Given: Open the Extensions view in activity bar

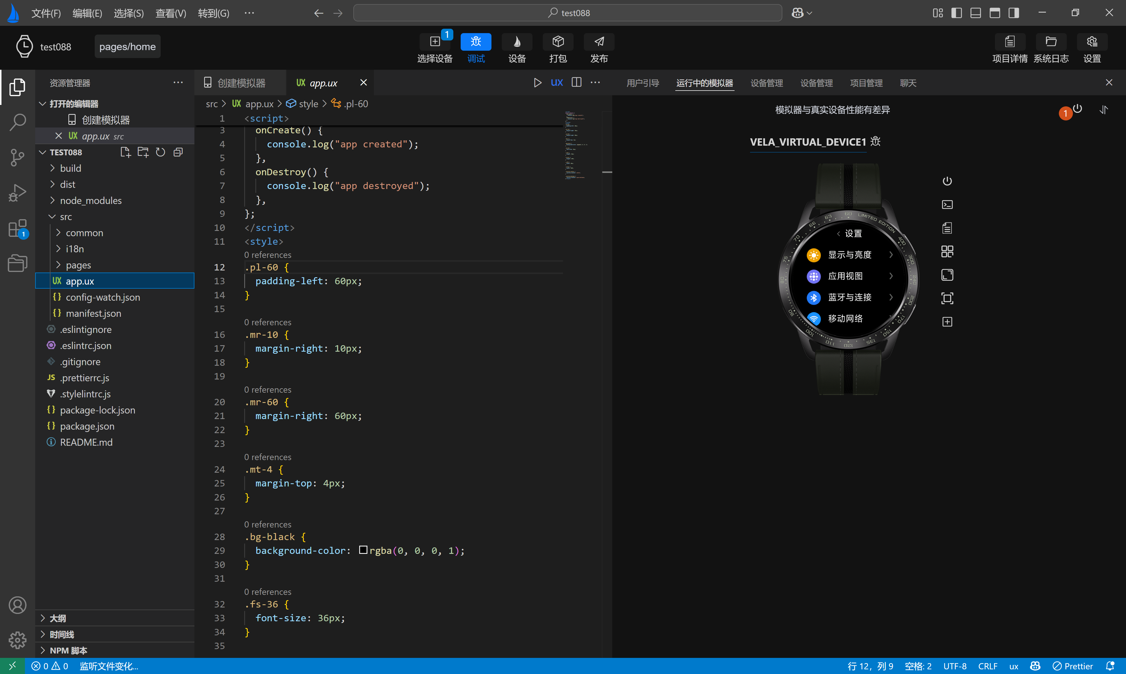Looking at the screenshot, I should [x=17, y=229].
